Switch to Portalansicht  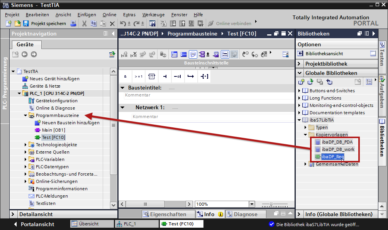coord(34,224)
